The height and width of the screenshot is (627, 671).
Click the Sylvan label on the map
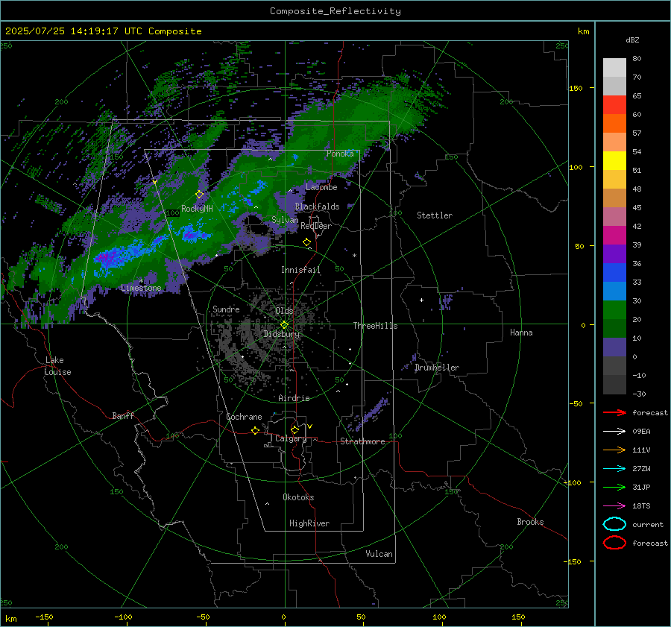pos(285,220)
